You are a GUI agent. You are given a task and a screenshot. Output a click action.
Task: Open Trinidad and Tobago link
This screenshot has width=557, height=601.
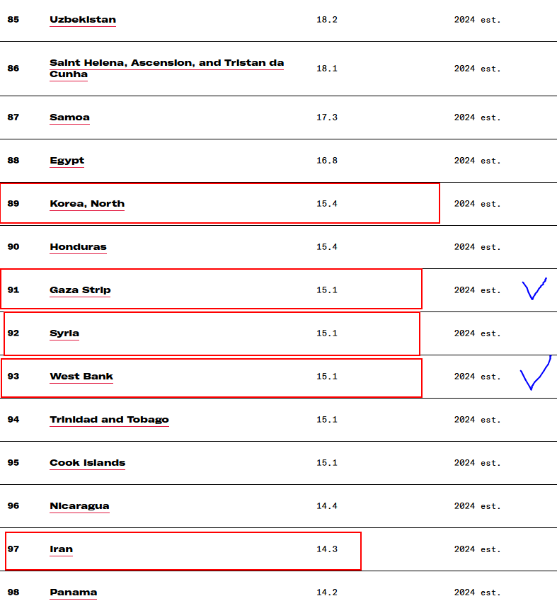pos(109,420)
